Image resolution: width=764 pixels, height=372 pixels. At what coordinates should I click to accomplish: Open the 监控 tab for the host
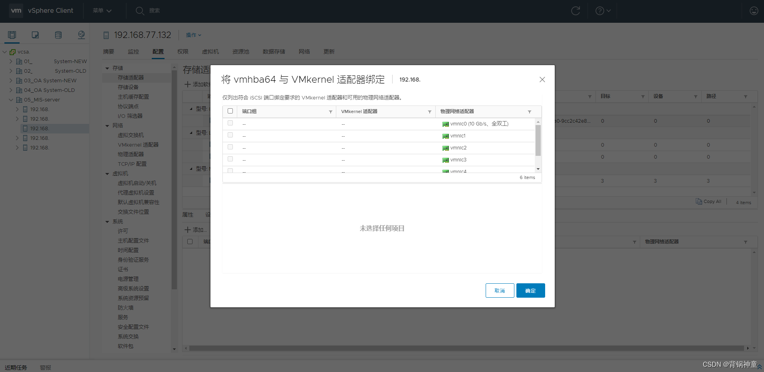[133, 52]
